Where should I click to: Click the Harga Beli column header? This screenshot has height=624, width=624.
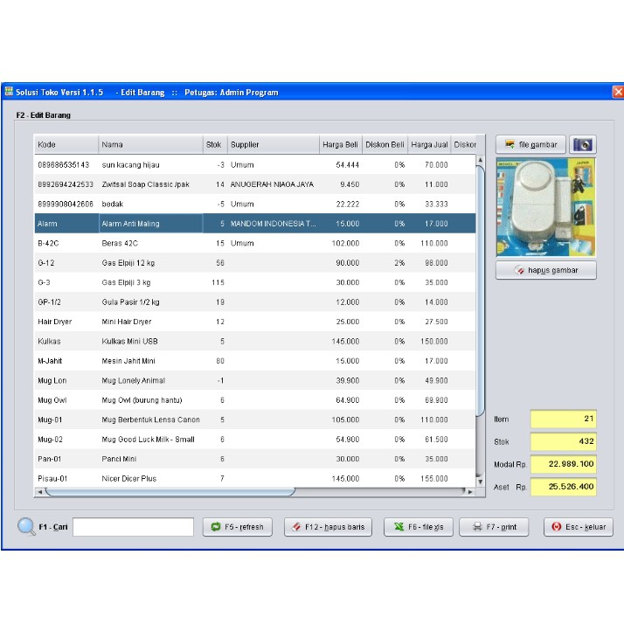[x=340, y=144]
